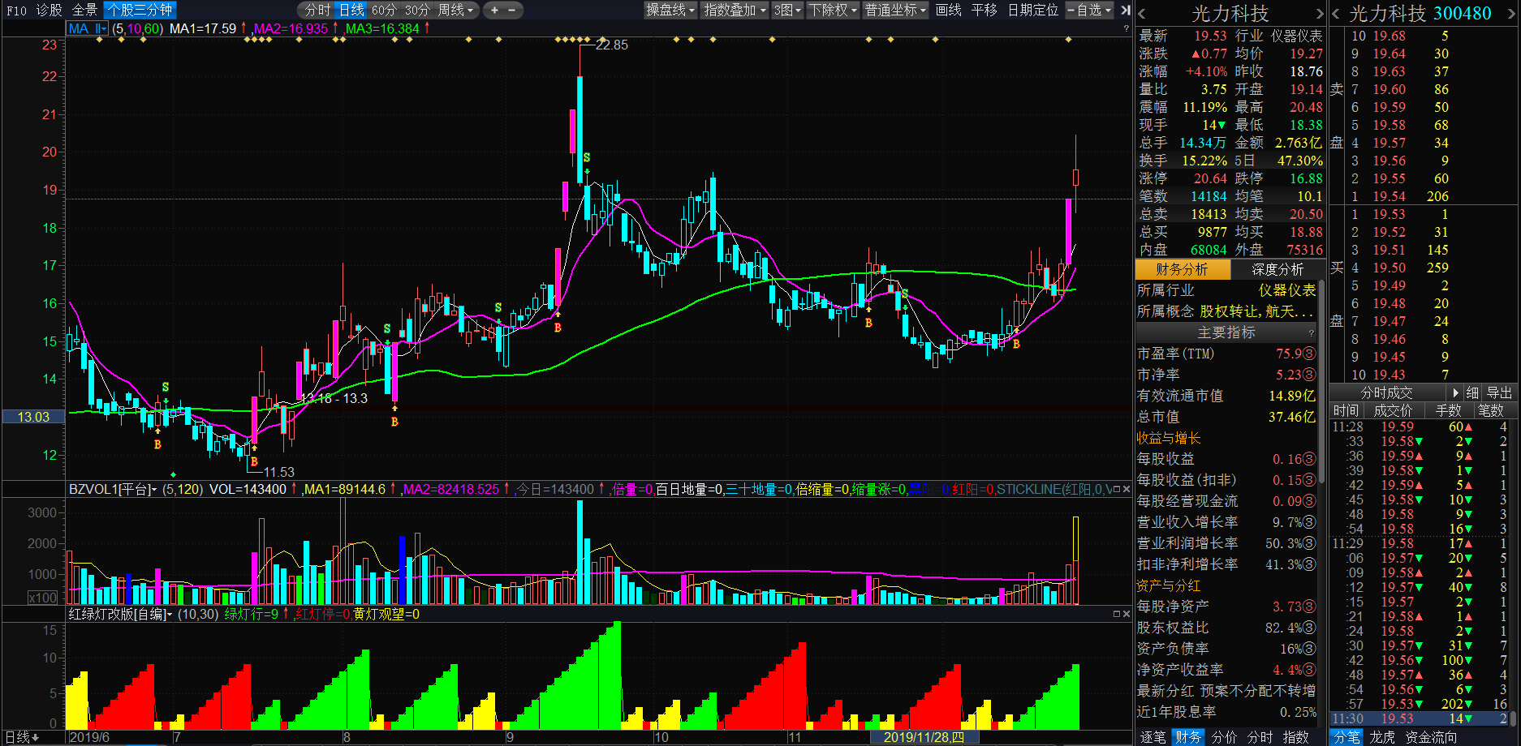The image size is (1521, 746).
Task: Zoom in chart with plus icon
Action: pyautogui.click(x=494, y=11)
